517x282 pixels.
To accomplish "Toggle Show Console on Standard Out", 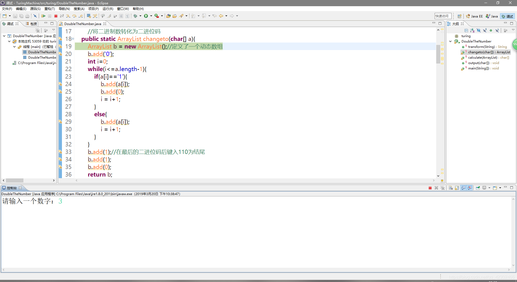I will coord(463,188).
